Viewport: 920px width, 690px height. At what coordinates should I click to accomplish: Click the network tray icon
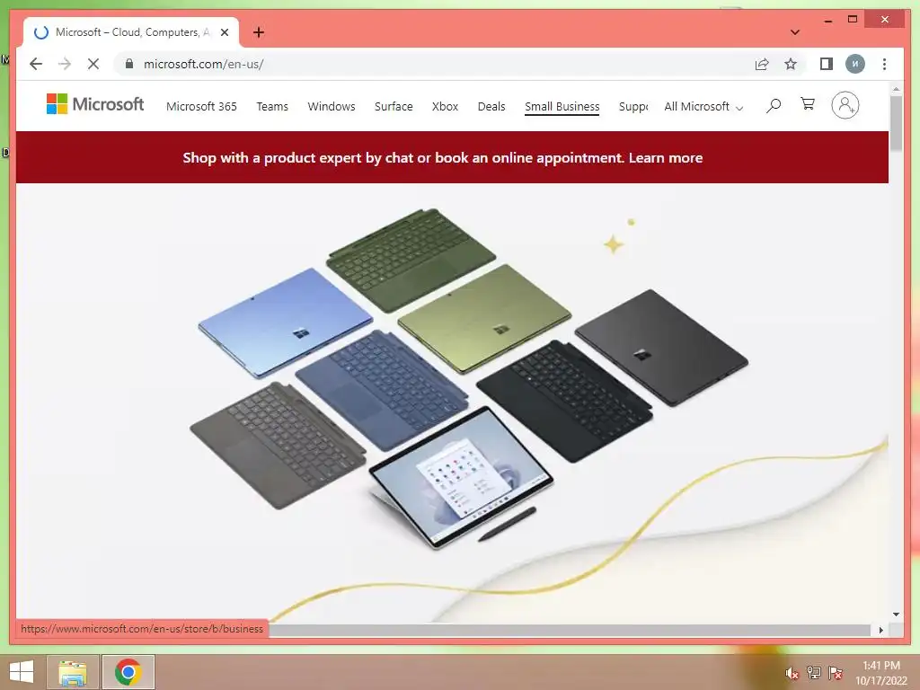pyautogui.click(x=813, y=673)
